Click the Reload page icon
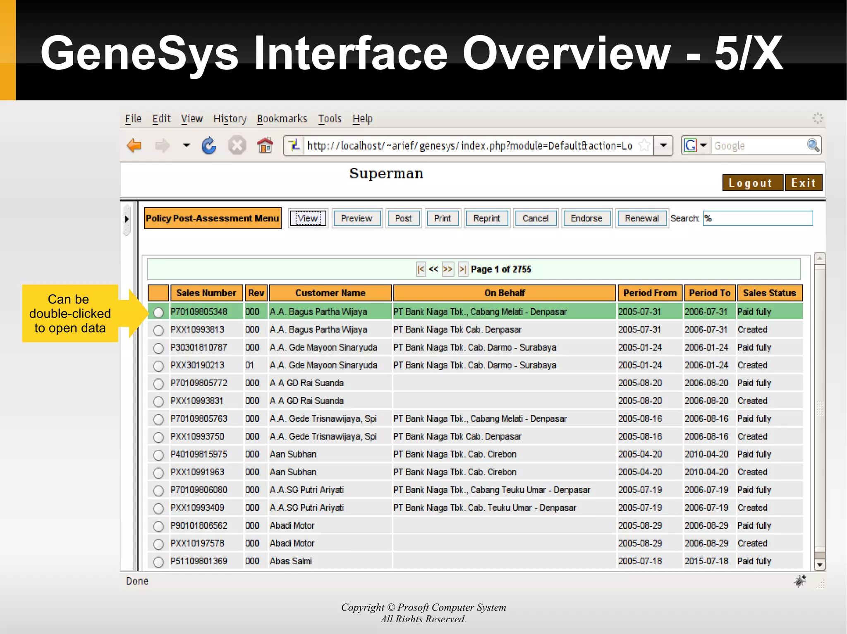Image resolution: width=847 pixels, height=634 pixels. [209, 146]
